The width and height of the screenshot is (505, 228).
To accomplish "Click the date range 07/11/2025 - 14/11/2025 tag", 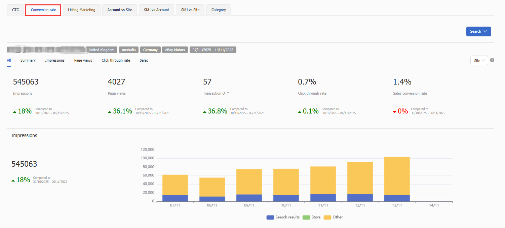I will [213, 50].
